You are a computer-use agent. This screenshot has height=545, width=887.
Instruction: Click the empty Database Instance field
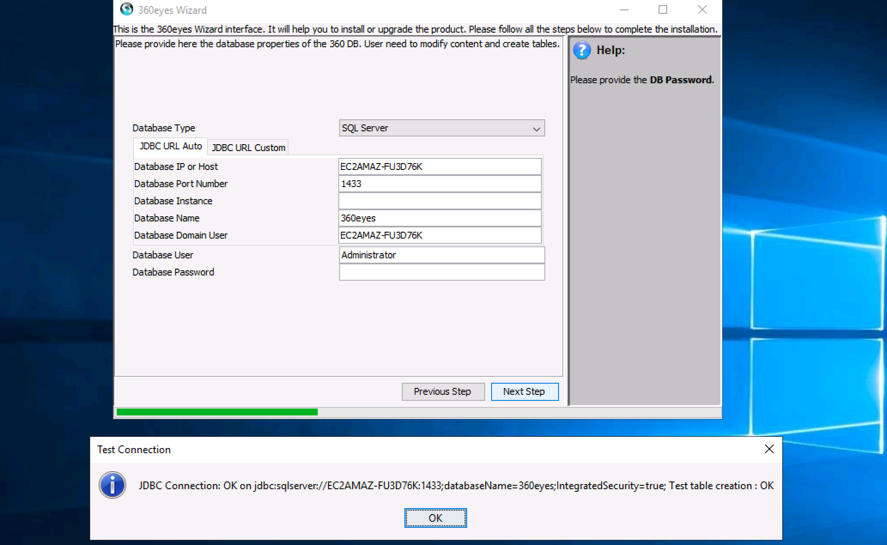tap(439, 200)
